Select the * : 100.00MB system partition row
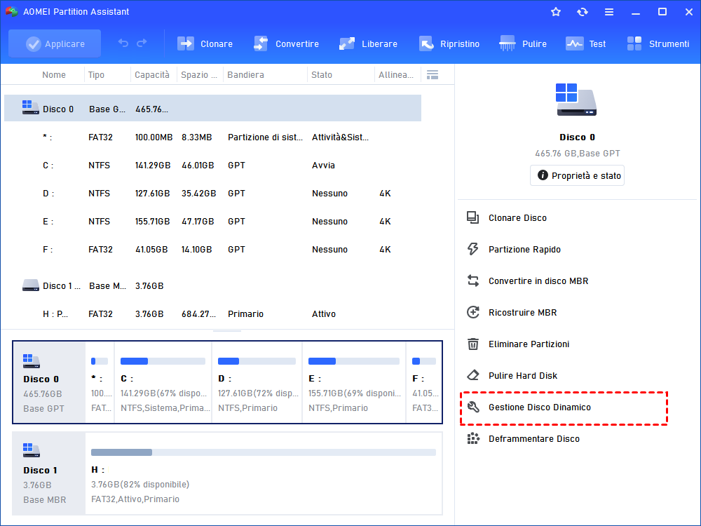This screenshot has width=701, height=526. tap(213, 137)
